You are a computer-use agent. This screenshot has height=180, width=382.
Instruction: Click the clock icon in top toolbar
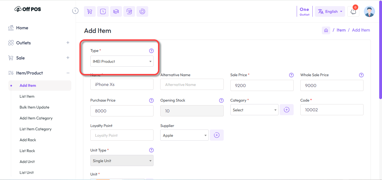tap(103, 11)
